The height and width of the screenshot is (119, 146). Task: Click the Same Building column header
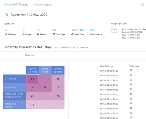(58, 70)
